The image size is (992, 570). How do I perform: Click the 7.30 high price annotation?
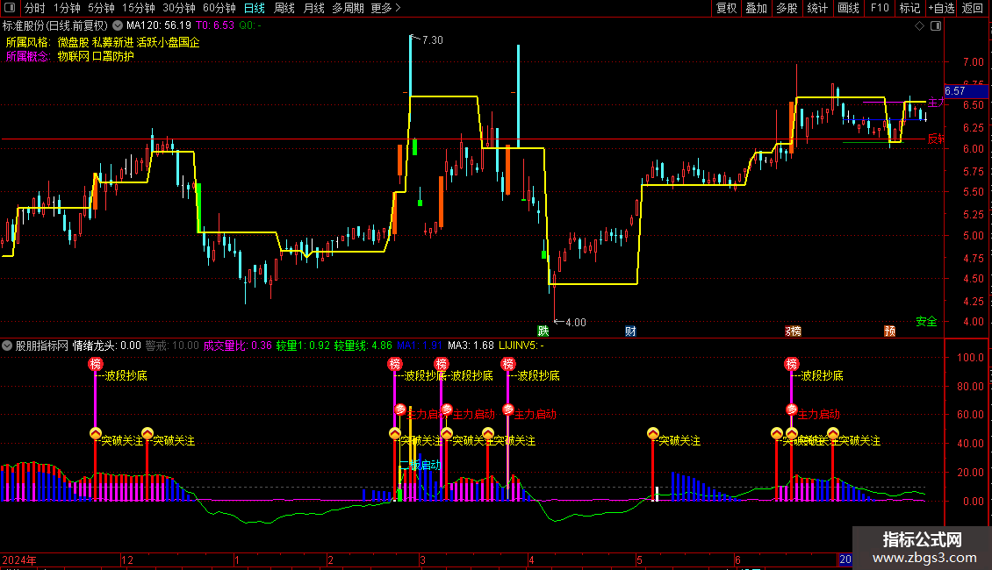(x=432, y=39)
